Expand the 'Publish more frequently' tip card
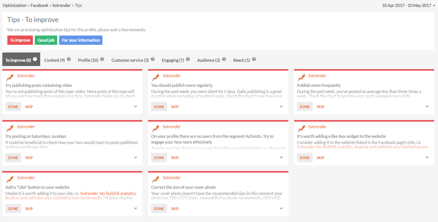 427,107
